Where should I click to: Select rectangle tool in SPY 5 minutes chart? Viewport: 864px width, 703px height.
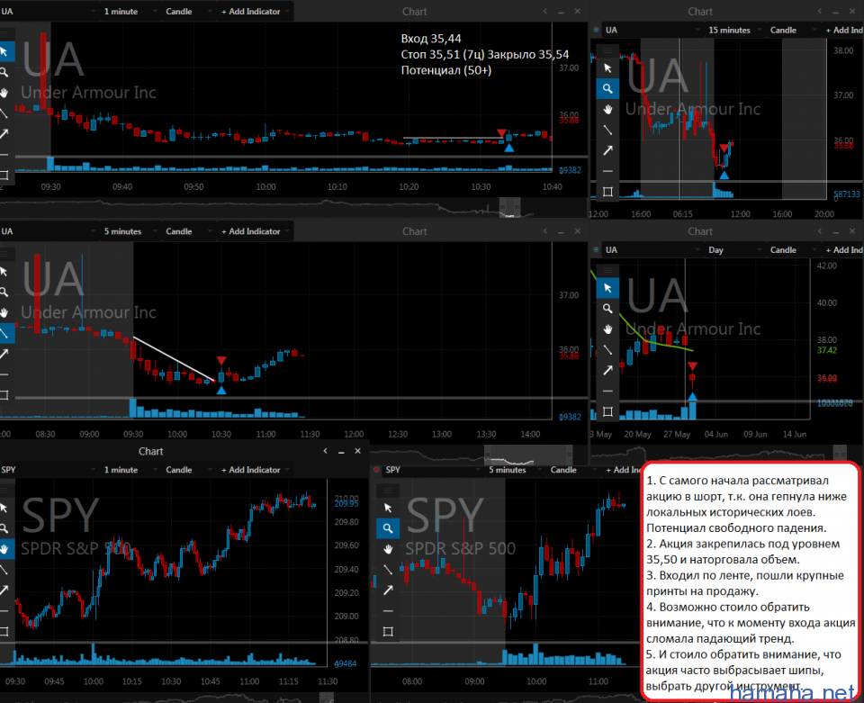pyautogui.click(x=388, y=631)
